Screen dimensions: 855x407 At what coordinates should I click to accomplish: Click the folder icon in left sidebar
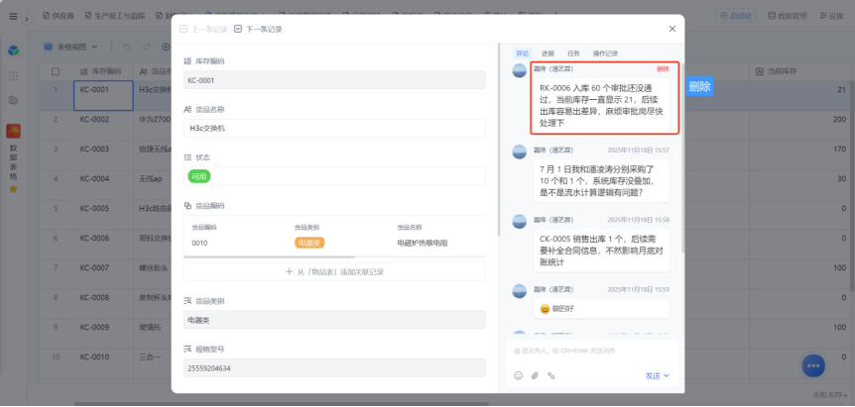click(x=14, y=100)
